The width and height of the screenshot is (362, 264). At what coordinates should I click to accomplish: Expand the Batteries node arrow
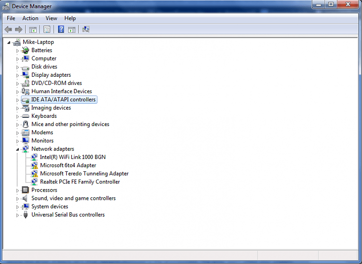tap(17, 51)
